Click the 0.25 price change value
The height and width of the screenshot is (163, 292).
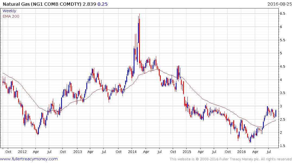[103, 4]
